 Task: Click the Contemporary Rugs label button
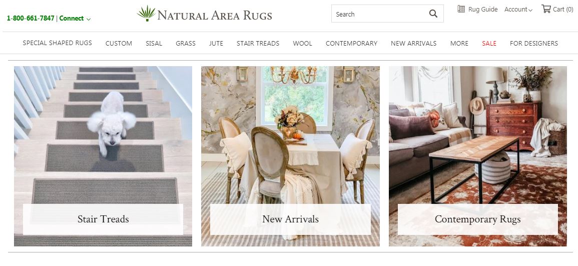pos(478,219)
